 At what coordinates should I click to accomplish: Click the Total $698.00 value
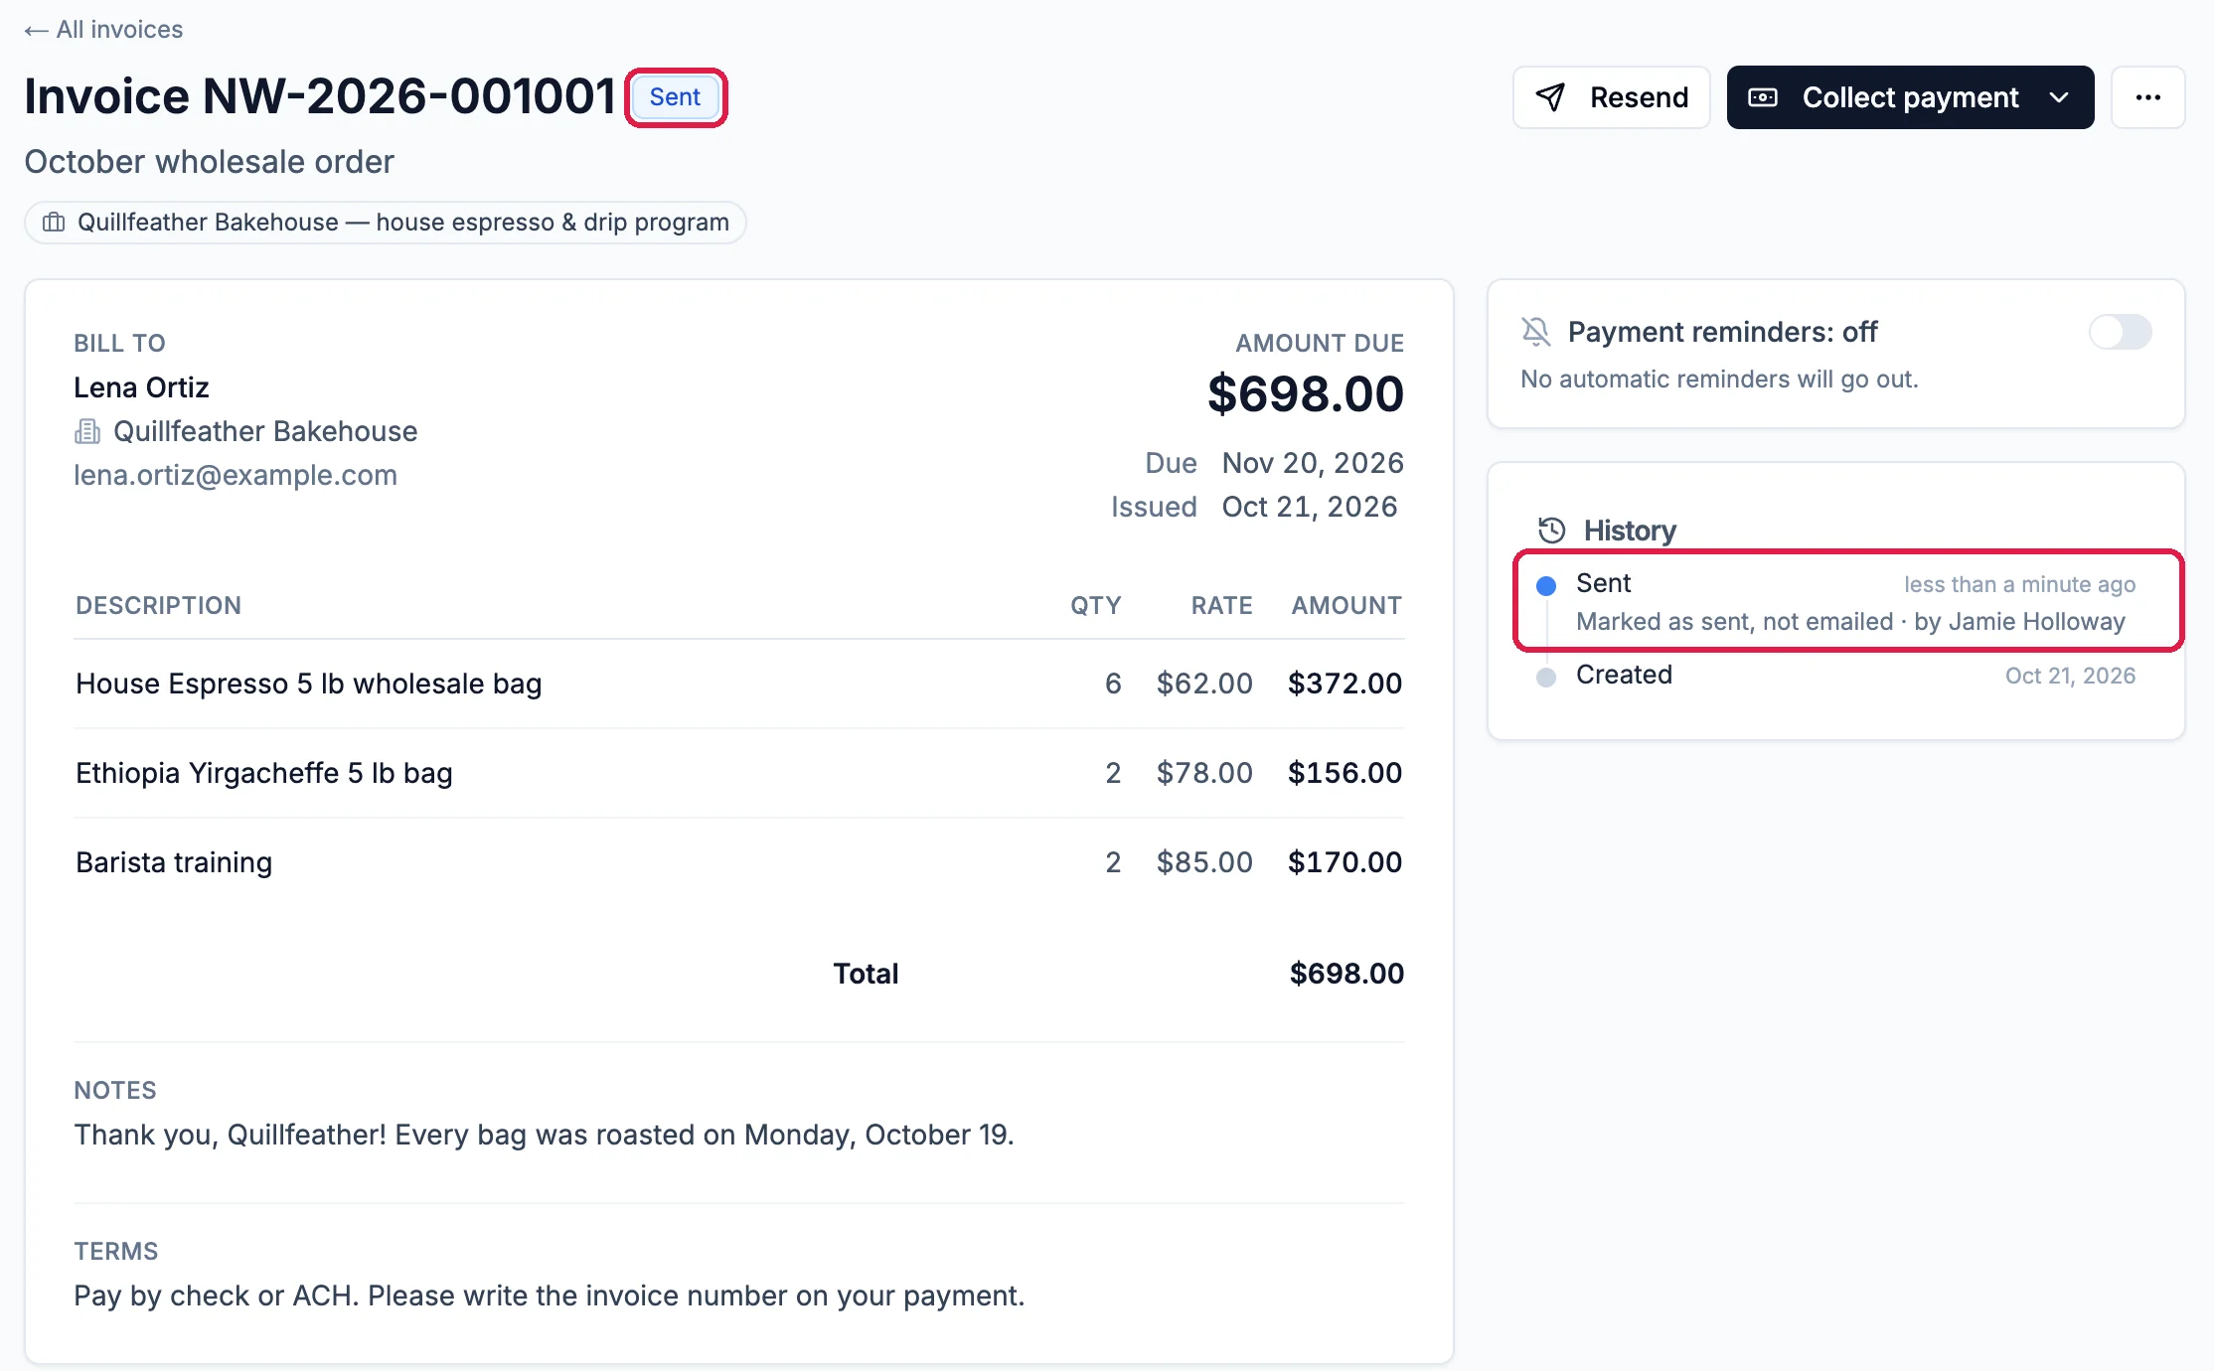(1346, 974)
